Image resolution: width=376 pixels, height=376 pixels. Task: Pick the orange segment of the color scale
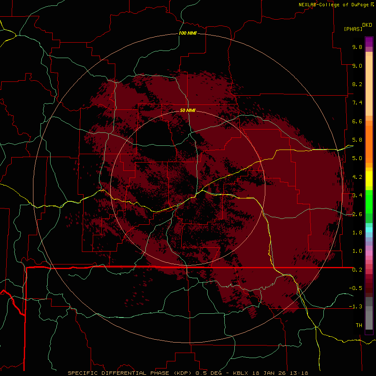pos(369,144)
